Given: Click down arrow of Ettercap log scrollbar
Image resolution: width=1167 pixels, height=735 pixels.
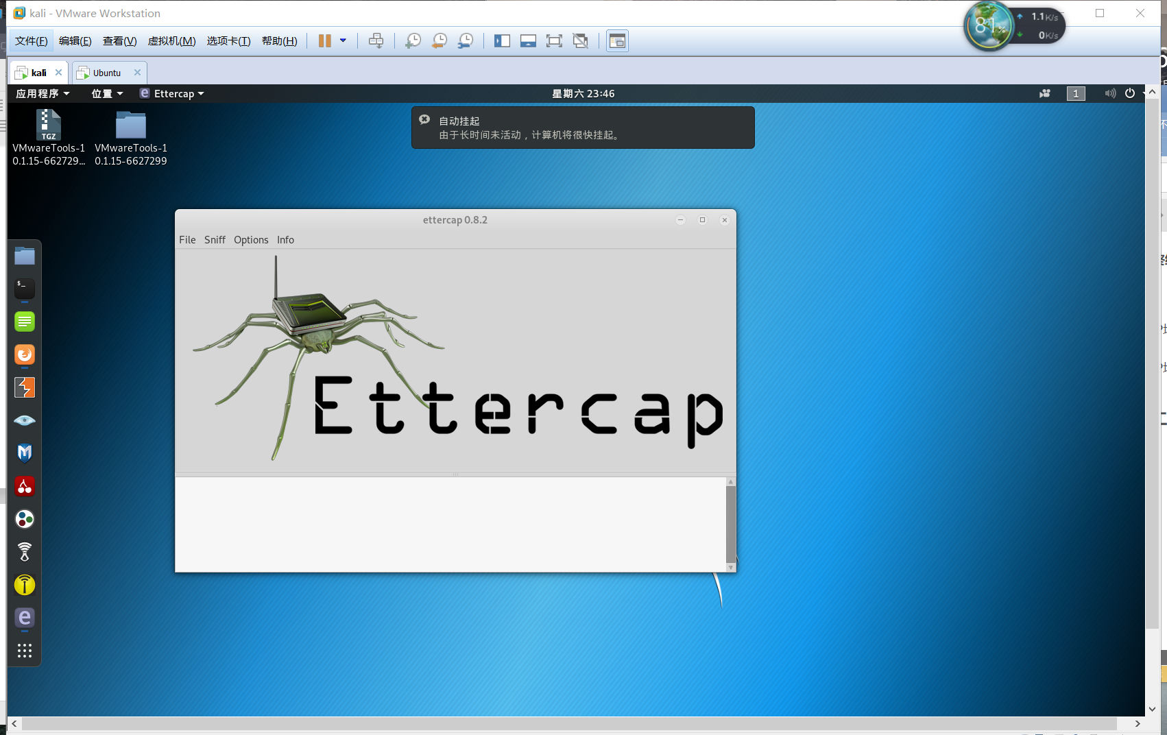Looking at the screenshot, I should [731, 567].
